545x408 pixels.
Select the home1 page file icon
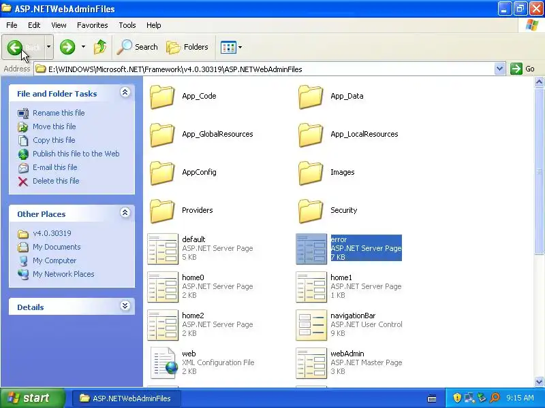point(311,287)
